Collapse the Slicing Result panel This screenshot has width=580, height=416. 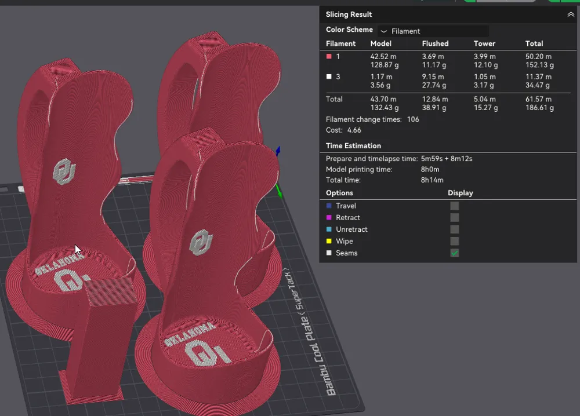point(571,14)
